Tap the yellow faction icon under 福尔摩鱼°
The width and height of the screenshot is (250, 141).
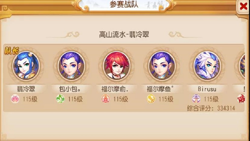click(151, 99)
